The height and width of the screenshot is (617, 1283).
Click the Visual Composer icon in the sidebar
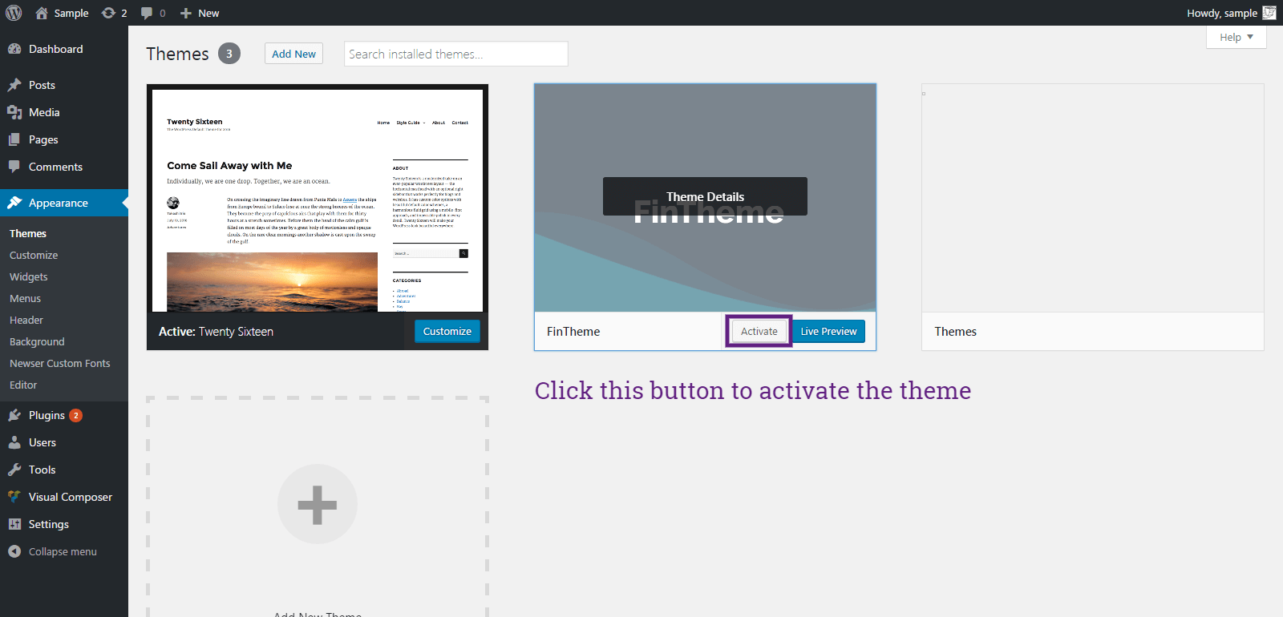[14, 497]
